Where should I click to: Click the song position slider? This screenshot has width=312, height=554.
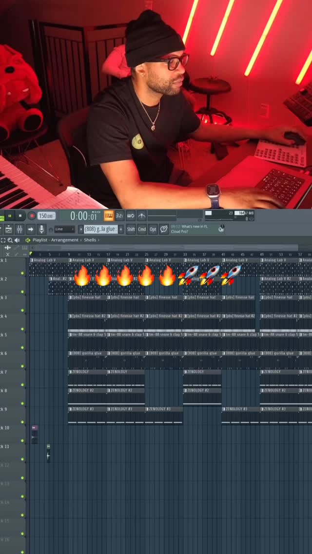tap(162, 215)
